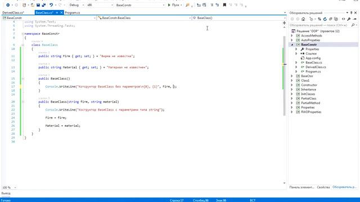Select the BaseClass.cs editor tab

44,12
